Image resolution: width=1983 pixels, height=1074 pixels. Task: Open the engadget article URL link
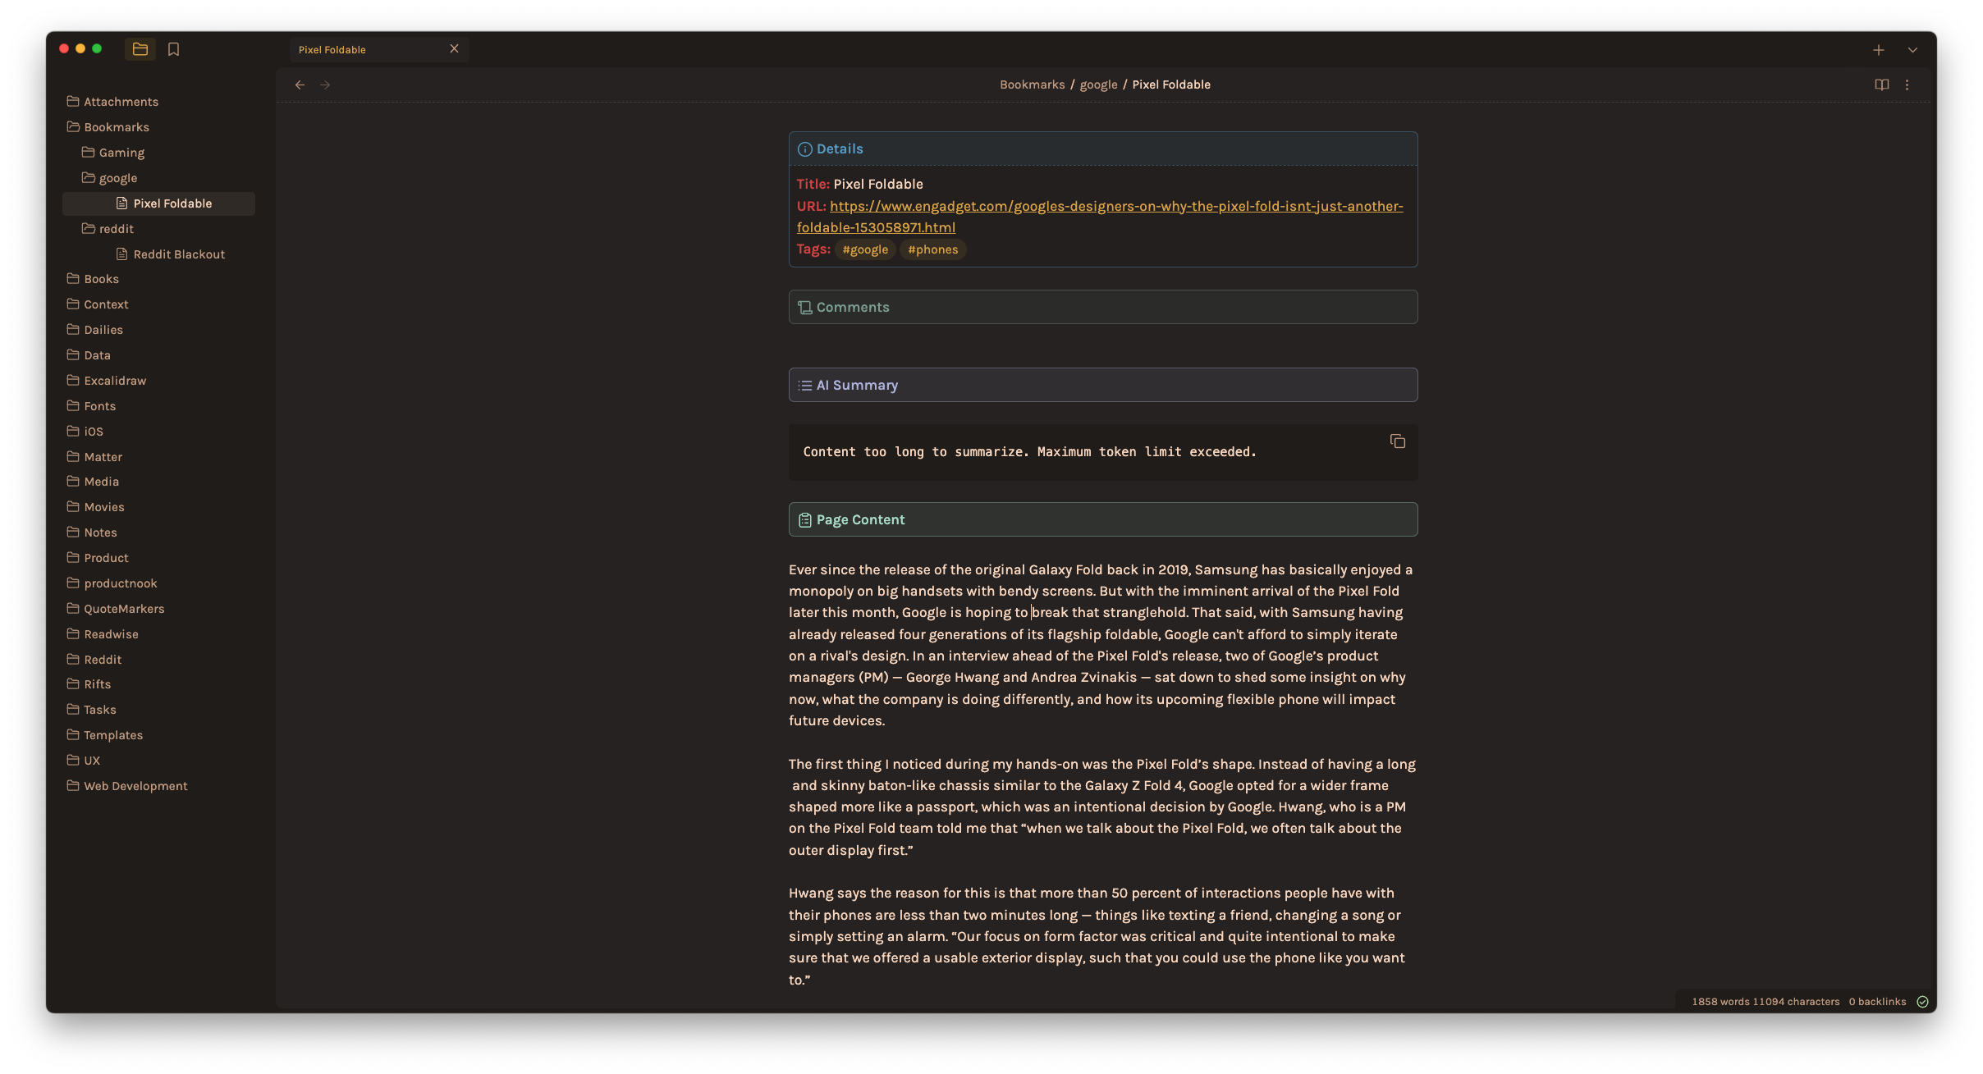tap(1100, 217)
